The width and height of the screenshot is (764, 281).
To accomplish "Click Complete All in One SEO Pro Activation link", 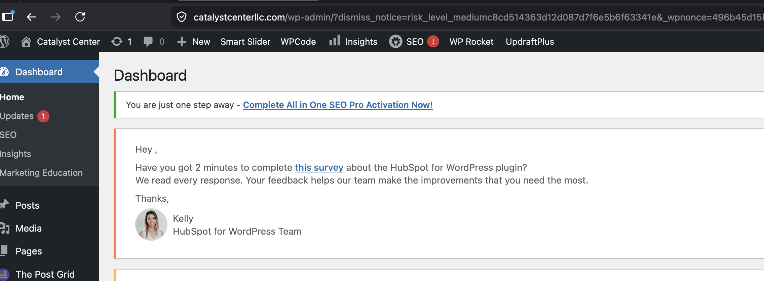I will point(338,105).
